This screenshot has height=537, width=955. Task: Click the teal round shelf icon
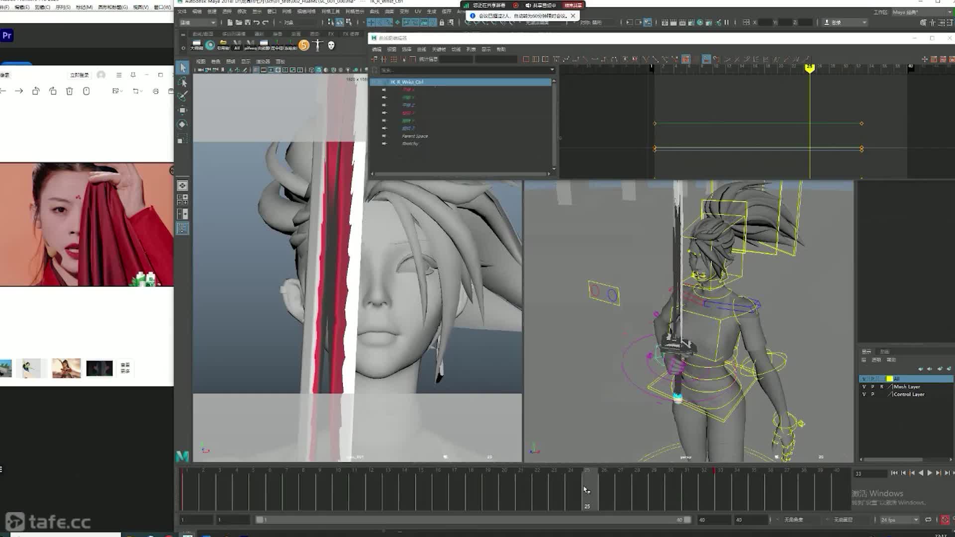pos(210,45)
